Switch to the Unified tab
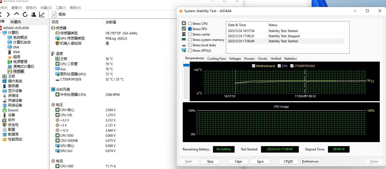This screenshot has height=169, width=386. tap(276, 58)
